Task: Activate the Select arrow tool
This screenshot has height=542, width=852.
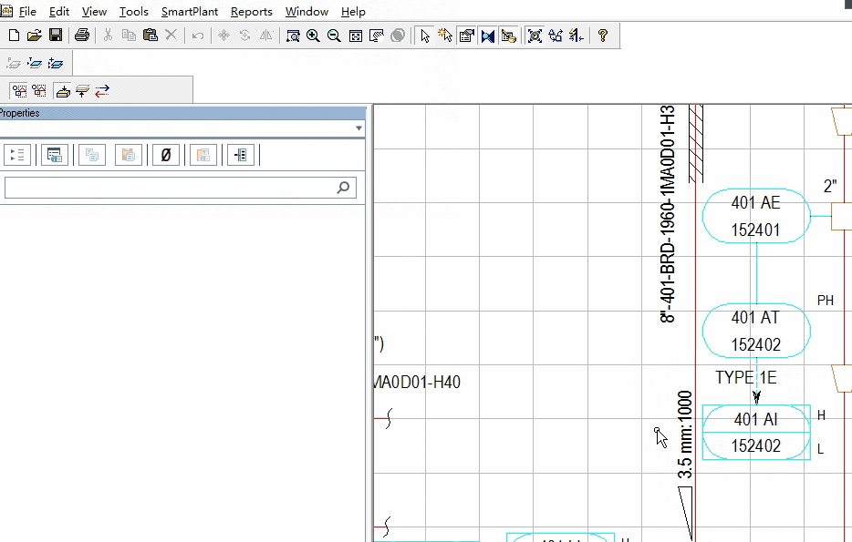Action: click(425, 36)
